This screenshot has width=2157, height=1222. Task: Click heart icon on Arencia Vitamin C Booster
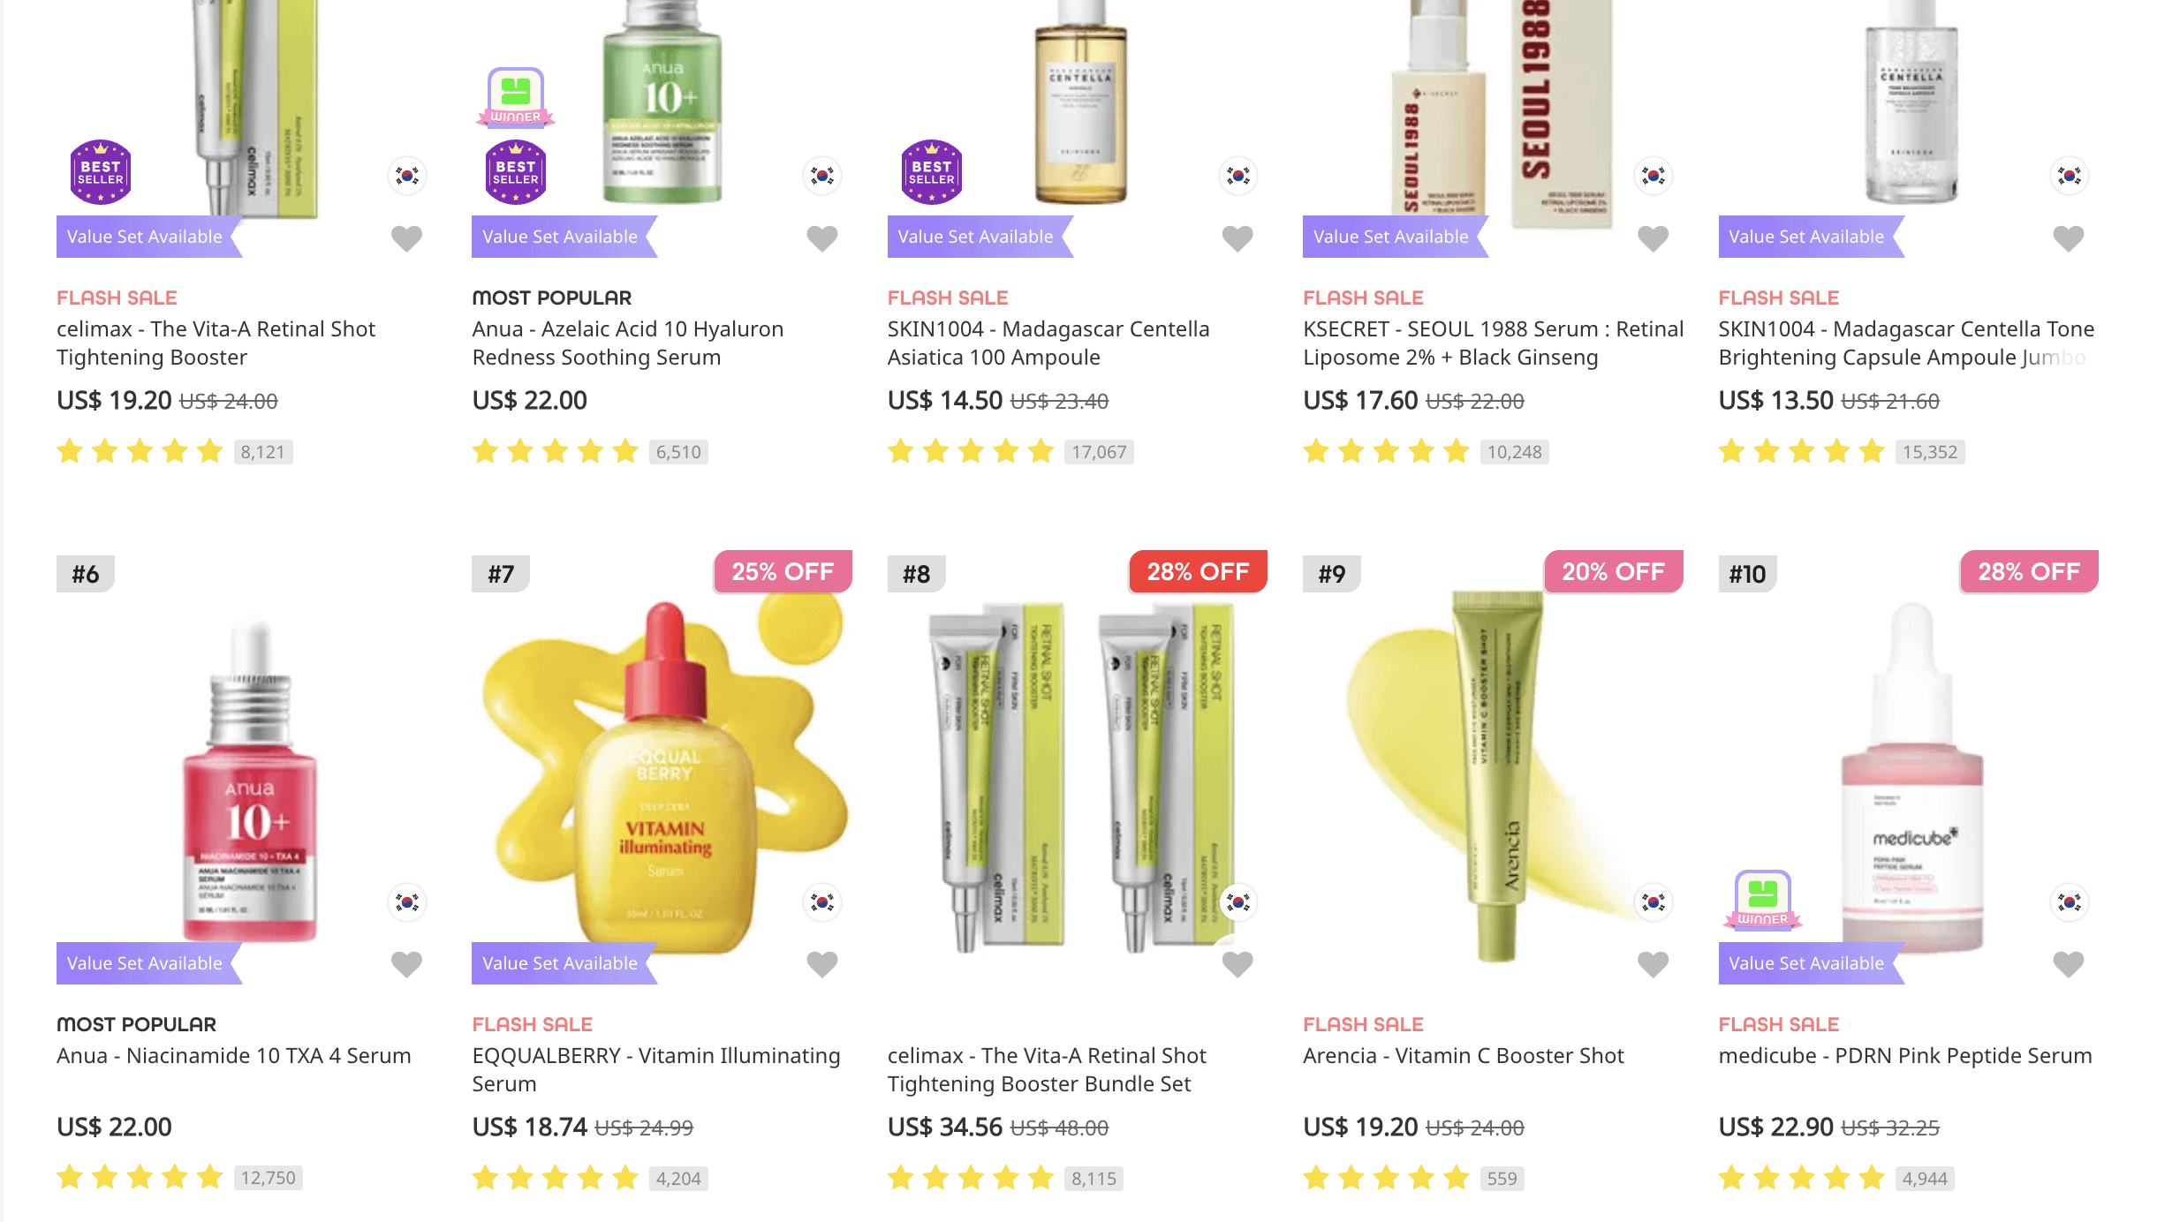[1653, 964]
